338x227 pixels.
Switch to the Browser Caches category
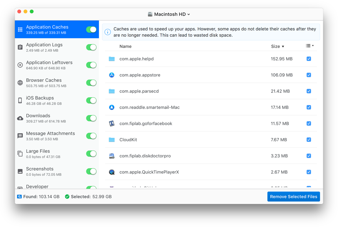pyautogui.click(x=57, y=83)
